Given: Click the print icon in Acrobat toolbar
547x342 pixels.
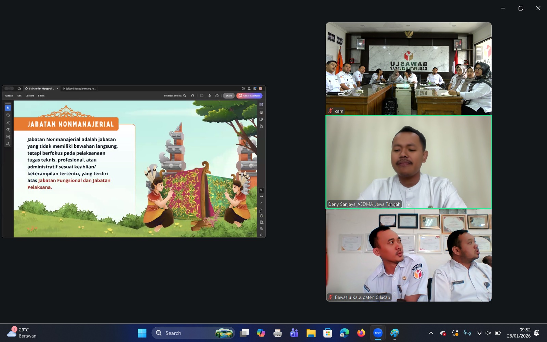Looking at the screenshot, I should pyautogui.click(x=217, y=96).
